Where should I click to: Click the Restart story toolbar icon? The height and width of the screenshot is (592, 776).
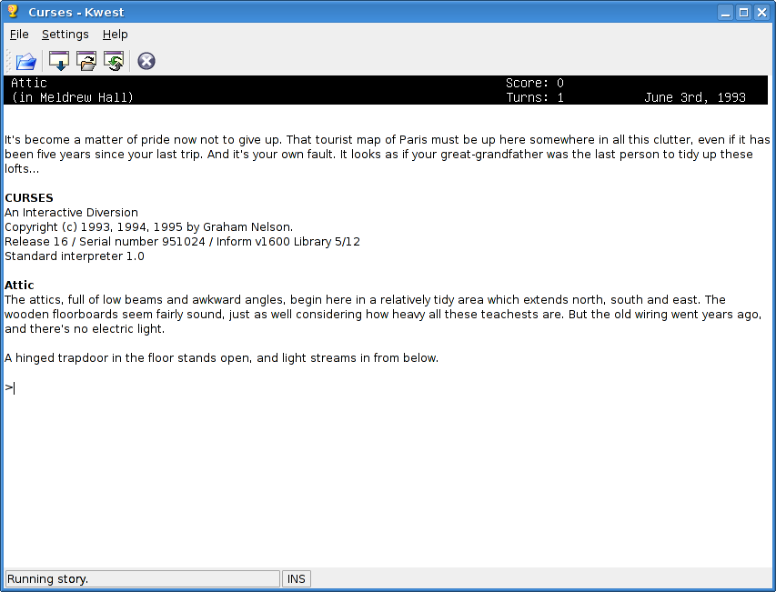click(x=114, y=61)
